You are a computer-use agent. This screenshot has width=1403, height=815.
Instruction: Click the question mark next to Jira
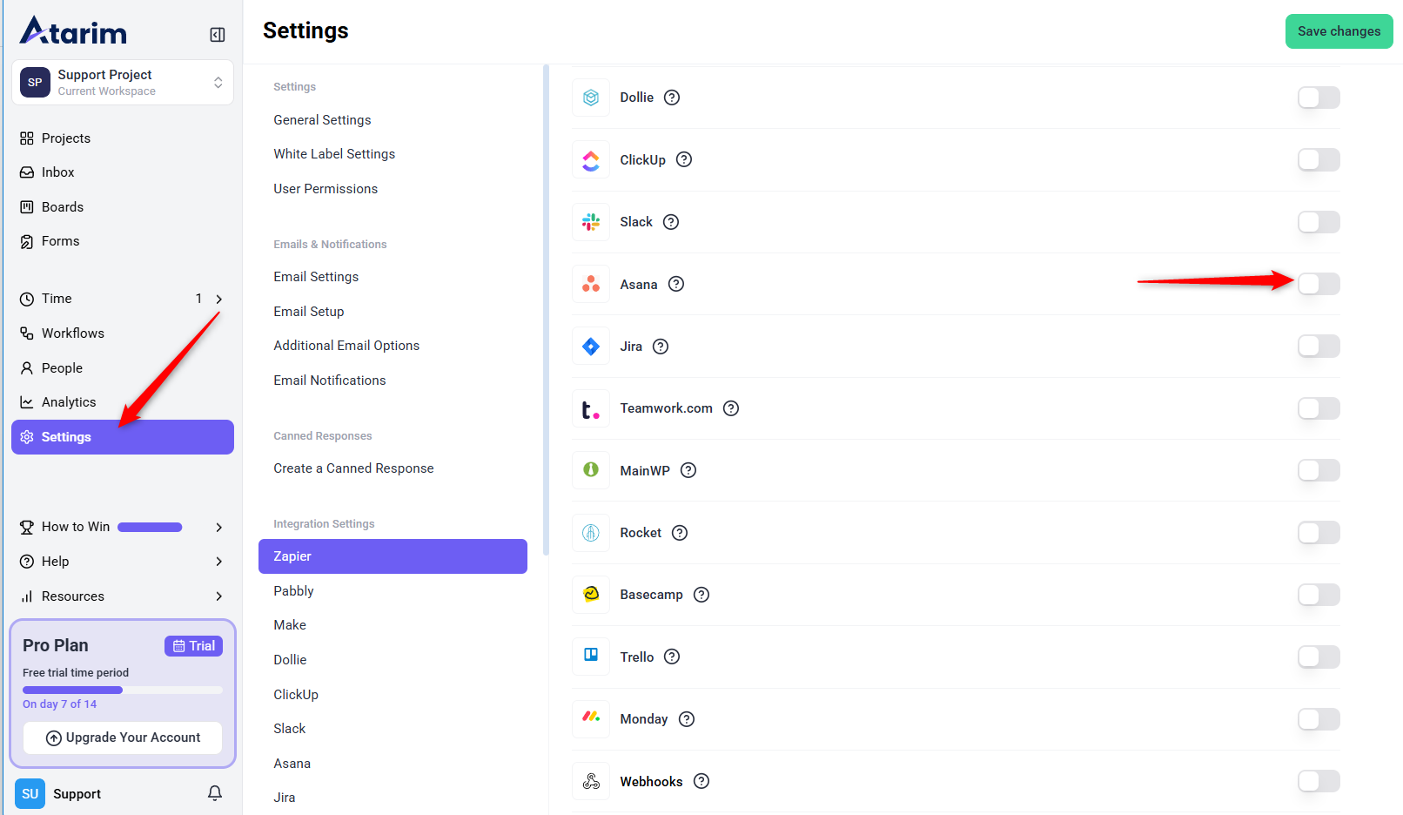pos(661,347)
